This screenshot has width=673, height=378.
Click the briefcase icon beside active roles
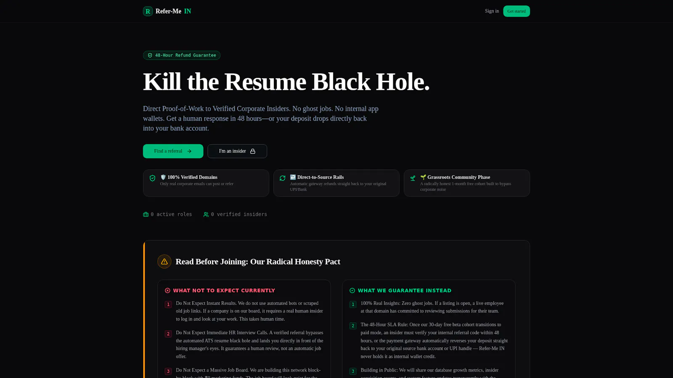[x=146, y=215]
